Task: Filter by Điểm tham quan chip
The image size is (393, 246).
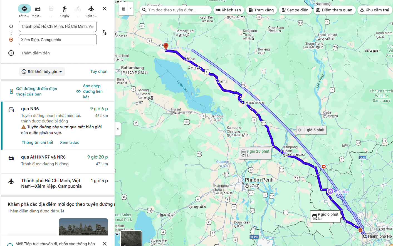Action: (335, 10)
